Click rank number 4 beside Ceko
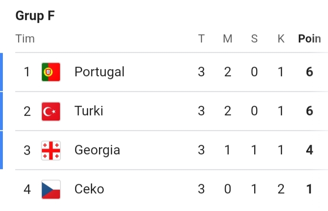Image resolution: width=328 pixels, height=211 pixels. (x=27, y=189)
